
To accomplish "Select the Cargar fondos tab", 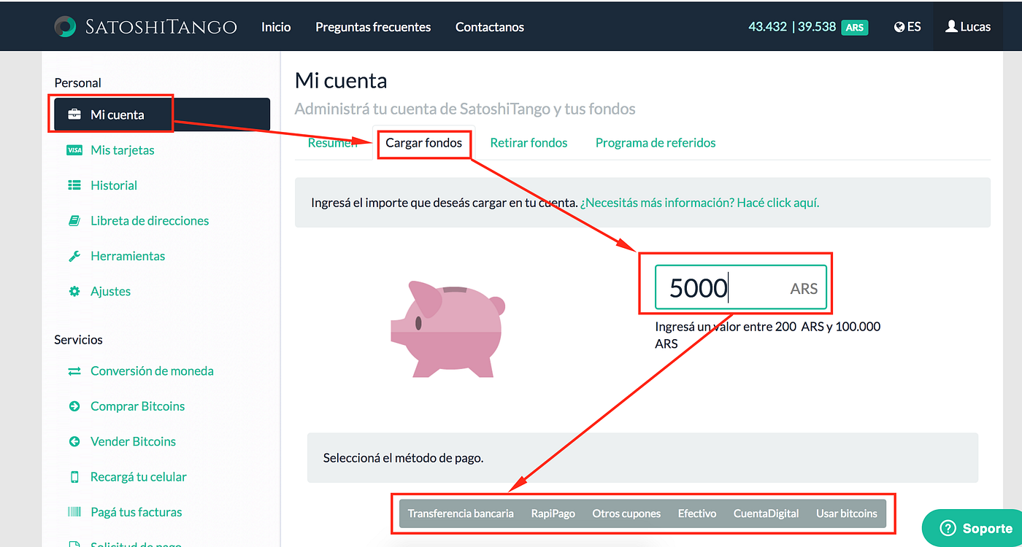I will [x=424, y=143].
